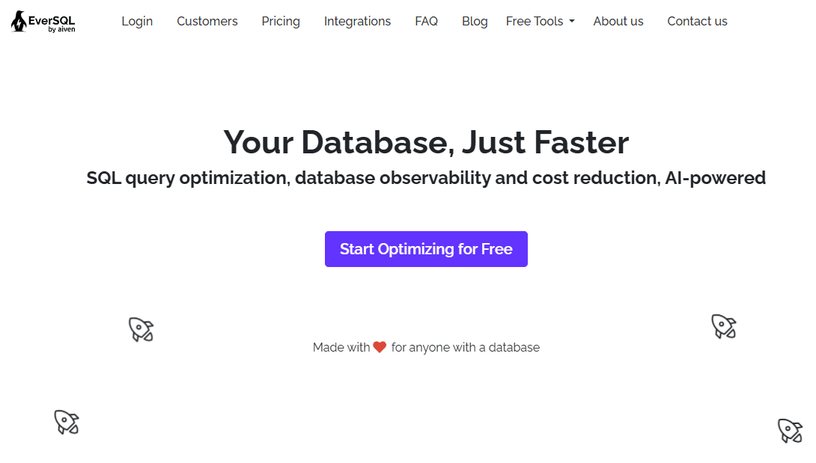Click the rocket icon left of tagline
This screenshot has height=463, width=816.
pos(141,329)
